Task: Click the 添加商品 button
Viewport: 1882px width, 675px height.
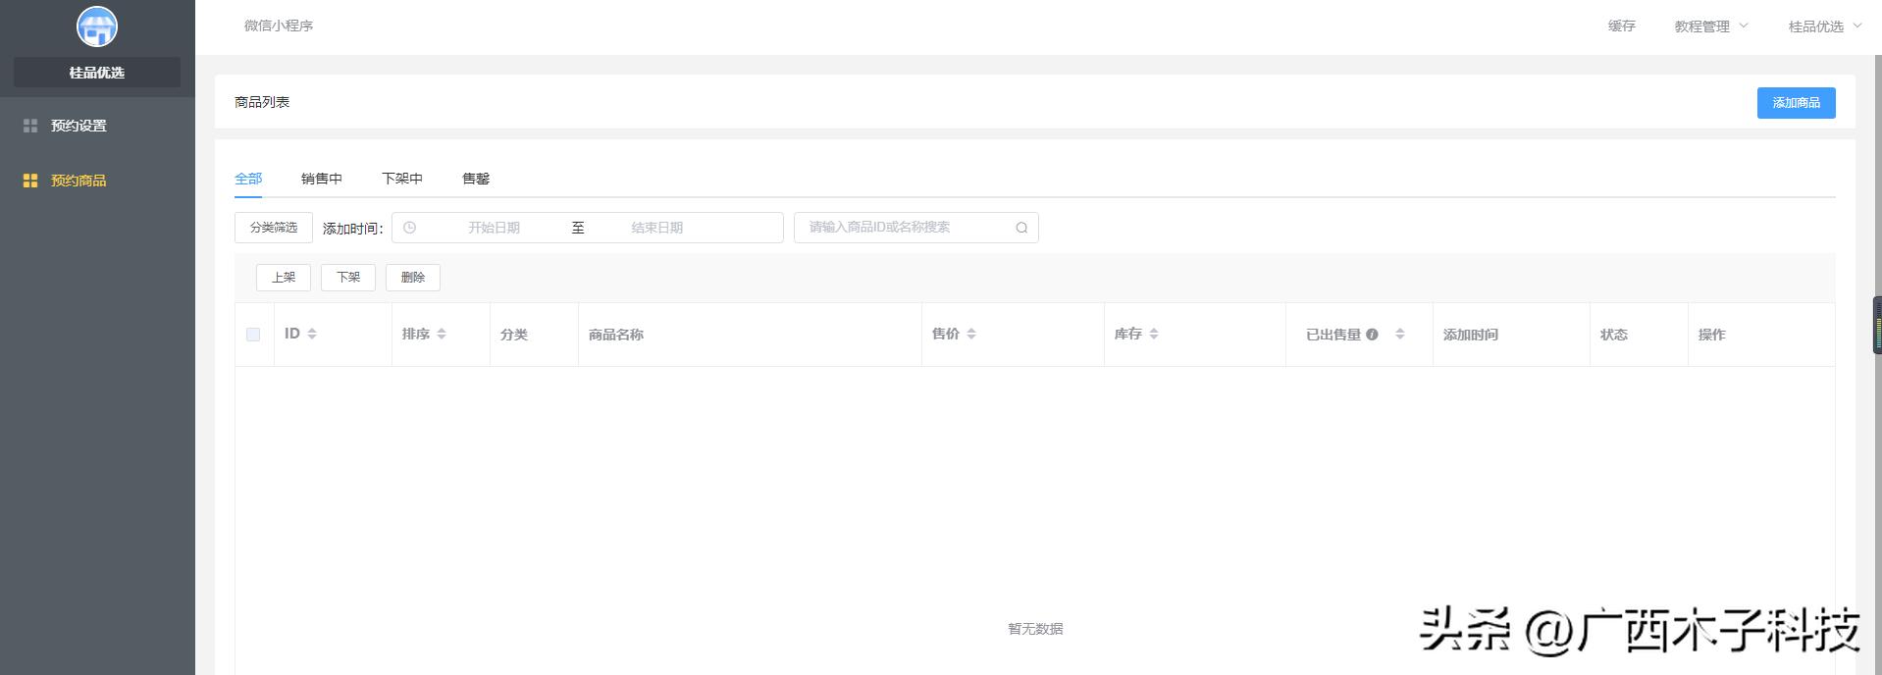Action: tap(1796, 103)
